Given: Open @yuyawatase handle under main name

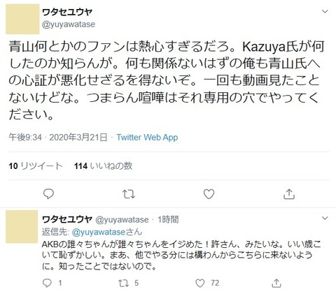Looking at the screenshot, I should [x=69, y=24].
